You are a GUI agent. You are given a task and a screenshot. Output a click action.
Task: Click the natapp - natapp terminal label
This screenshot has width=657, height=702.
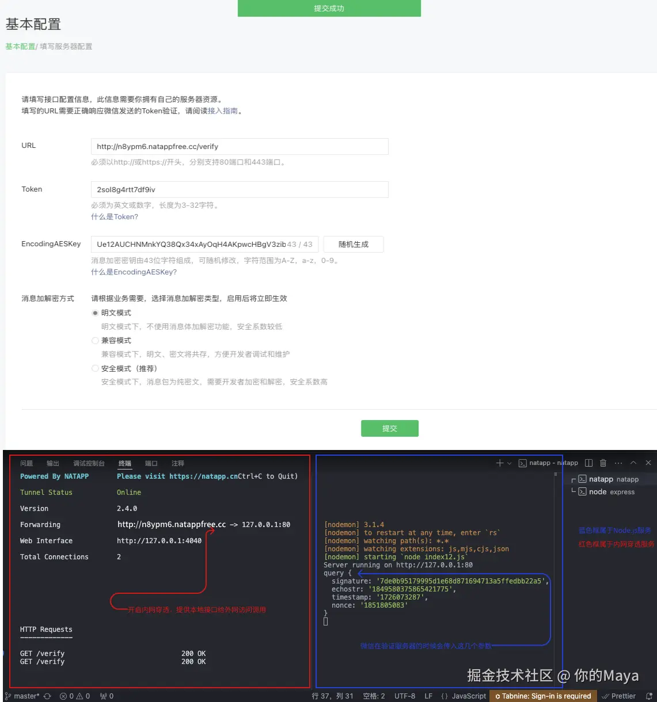(x=548, y=463)
